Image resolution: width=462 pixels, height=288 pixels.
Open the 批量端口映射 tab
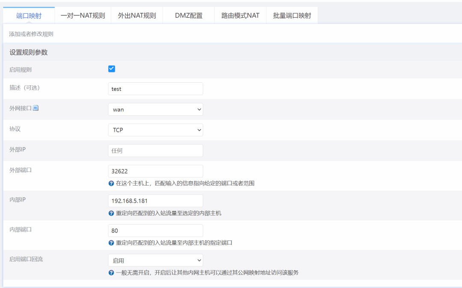(292, 15)
